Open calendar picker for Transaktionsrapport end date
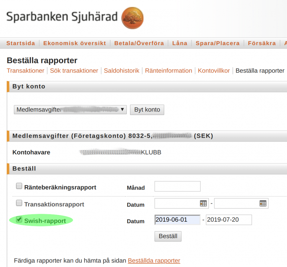Image resolution: width=287 pixels, height=267 pixels. tap(263, 203)
